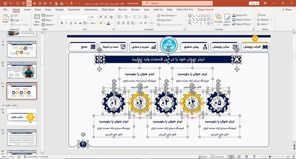
Task: Click the list icon on slide title bar
Action: (x=100, y=60)
